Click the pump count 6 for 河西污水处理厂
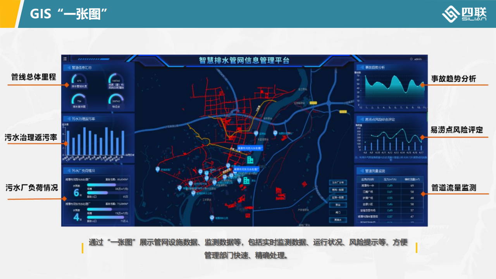Screen dimensions: 496x279 [x=76, y=193]
